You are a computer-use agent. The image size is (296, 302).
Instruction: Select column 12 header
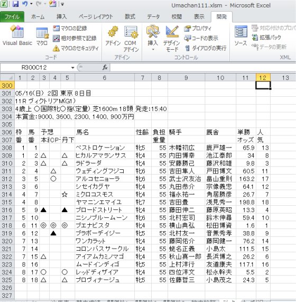tap(263, 78)
